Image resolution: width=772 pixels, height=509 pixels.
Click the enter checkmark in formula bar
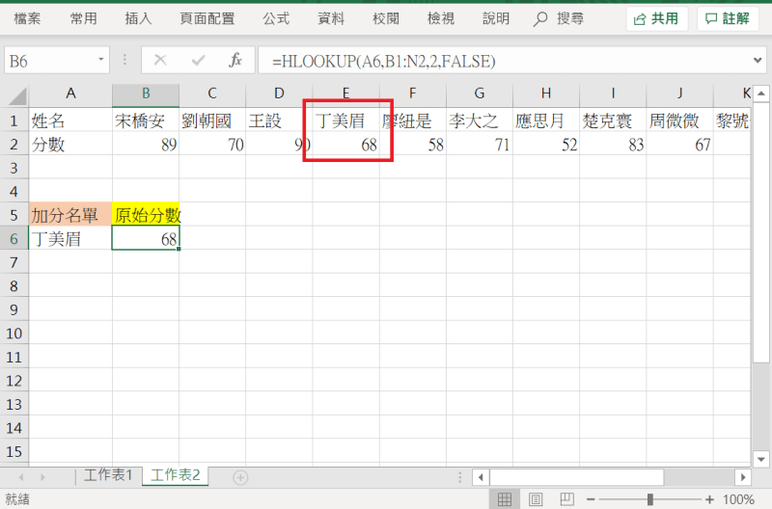(x=198, y=61)
